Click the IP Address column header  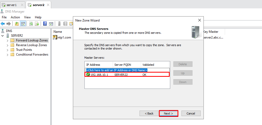[93, 65]
